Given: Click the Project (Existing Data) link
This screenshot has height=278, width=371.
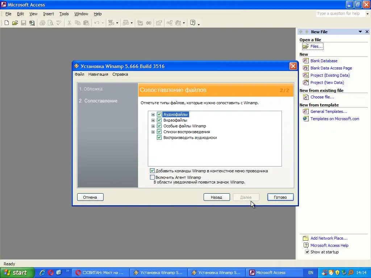Looking at the screenshot, I should pos(330,75).
